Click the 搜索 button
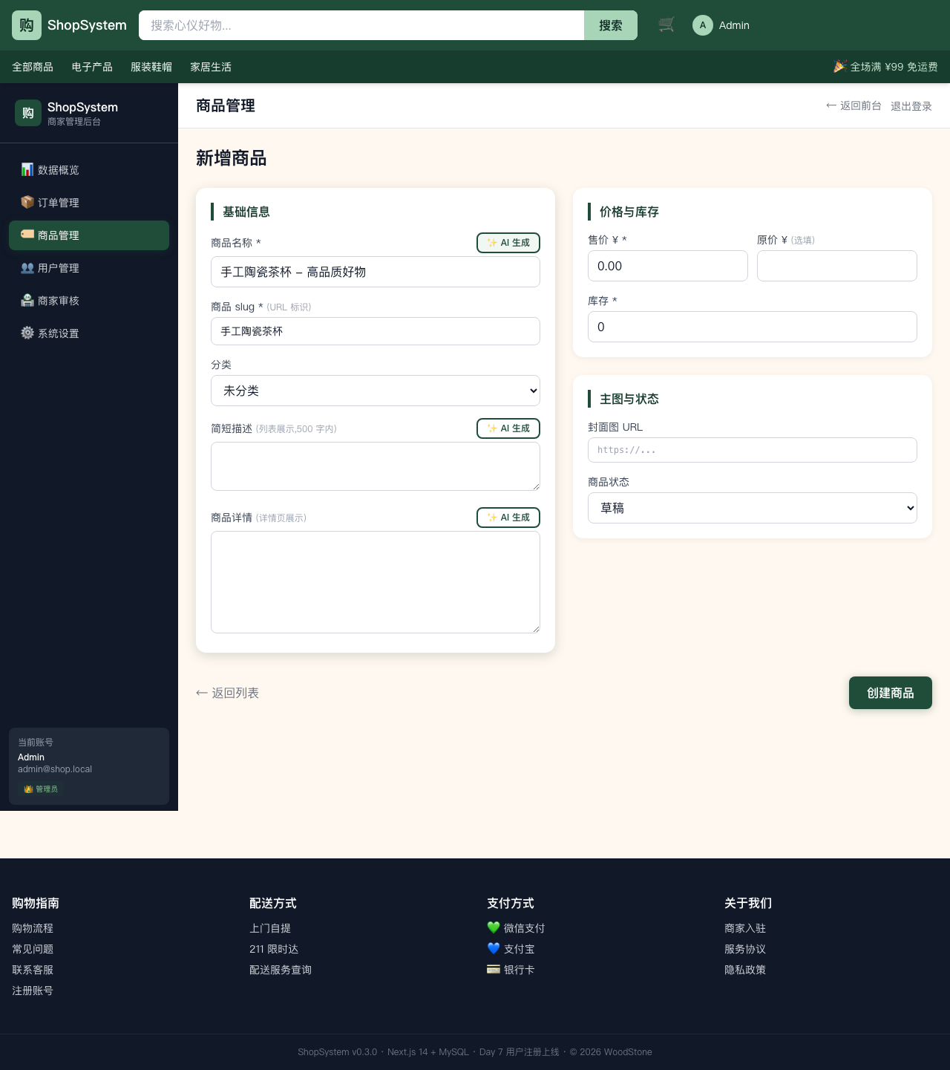950x1070 pixels. point(611,25)
